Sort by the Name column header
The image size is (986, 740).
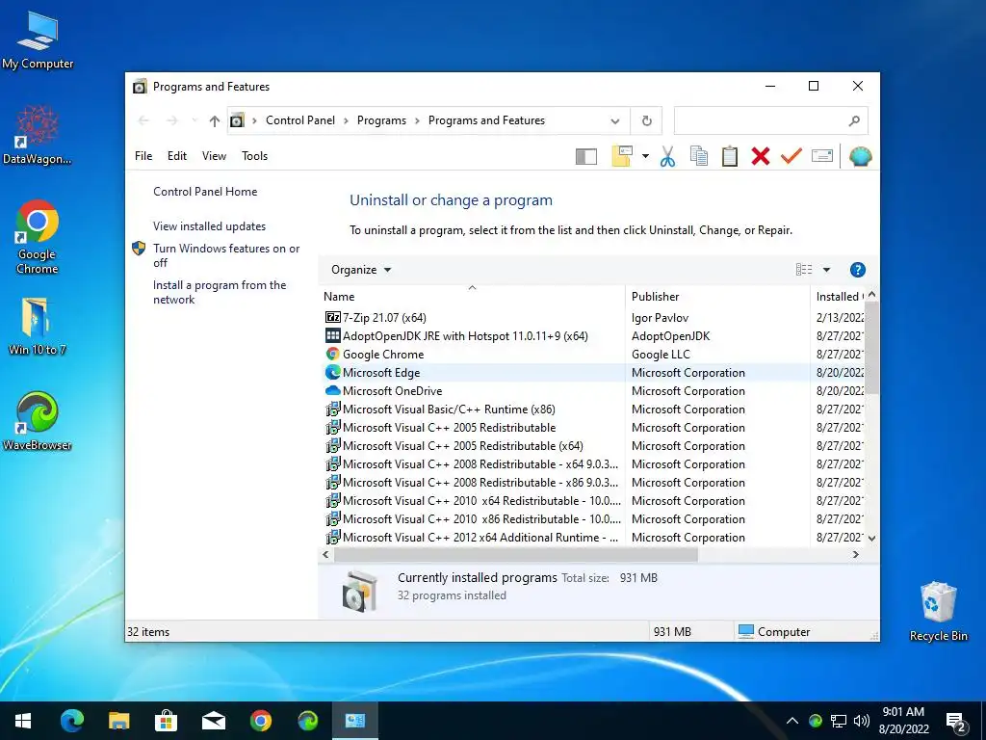click(472, 297)
